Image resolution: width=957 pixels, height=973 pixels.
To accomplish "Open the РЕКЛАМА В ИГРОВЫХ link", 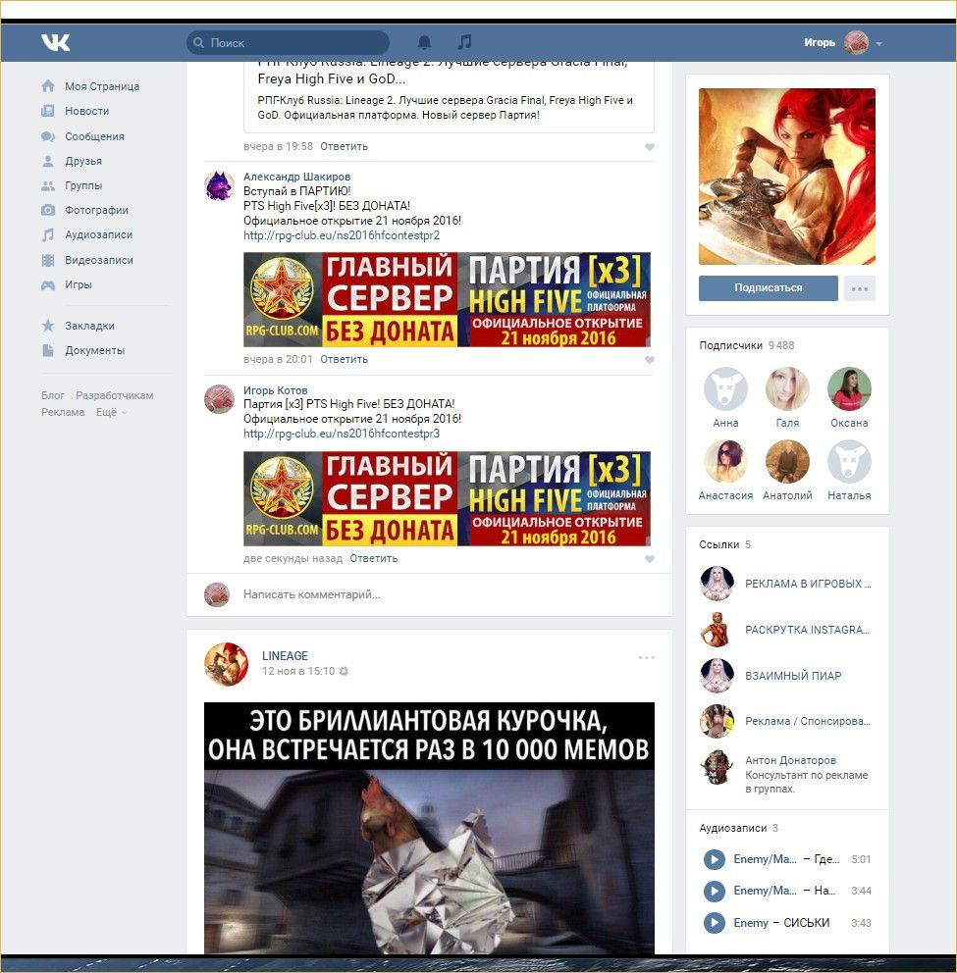I will coord(808,584).
